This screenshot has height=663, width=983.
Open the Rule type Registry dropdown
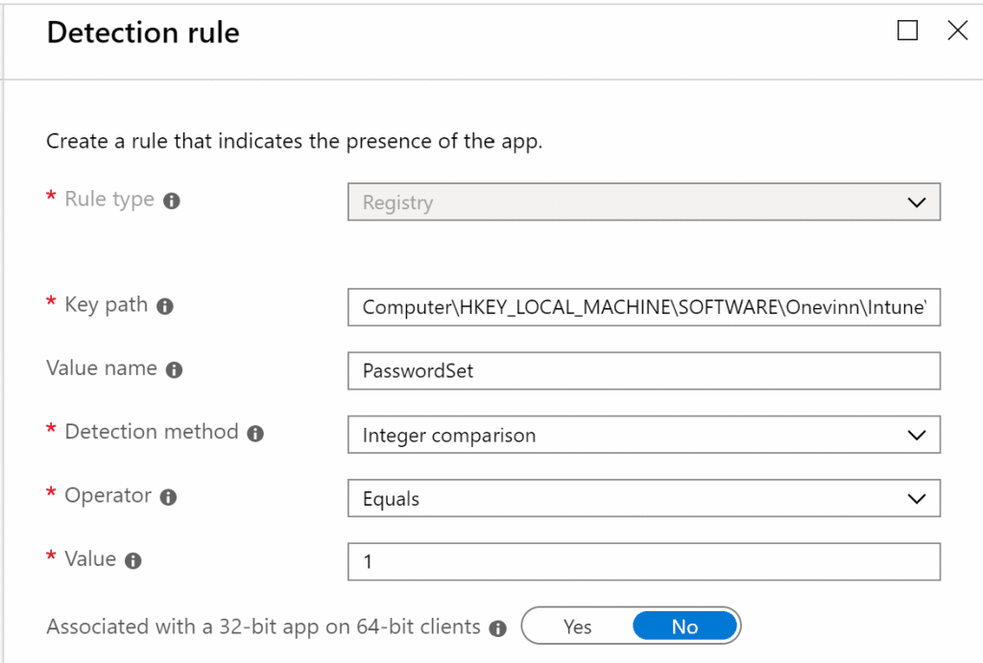click(x=644, y=201)
